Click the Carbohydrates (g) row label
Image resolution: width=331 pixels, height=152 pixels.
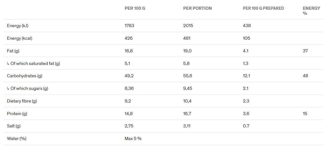[25, 76]
